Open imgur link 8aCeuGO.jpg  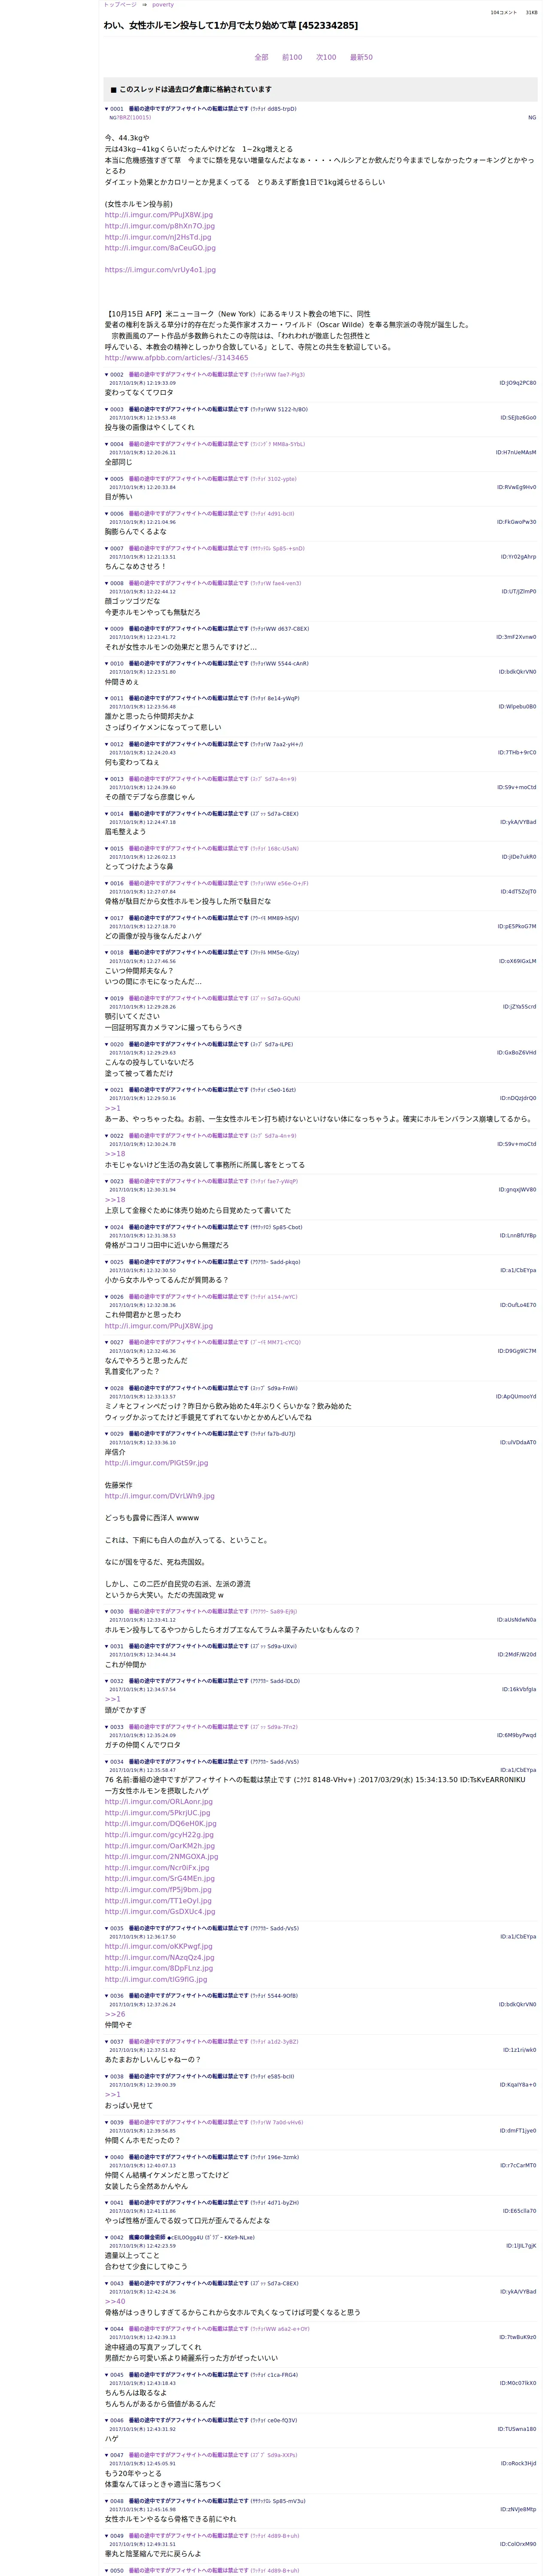(160, 248)
